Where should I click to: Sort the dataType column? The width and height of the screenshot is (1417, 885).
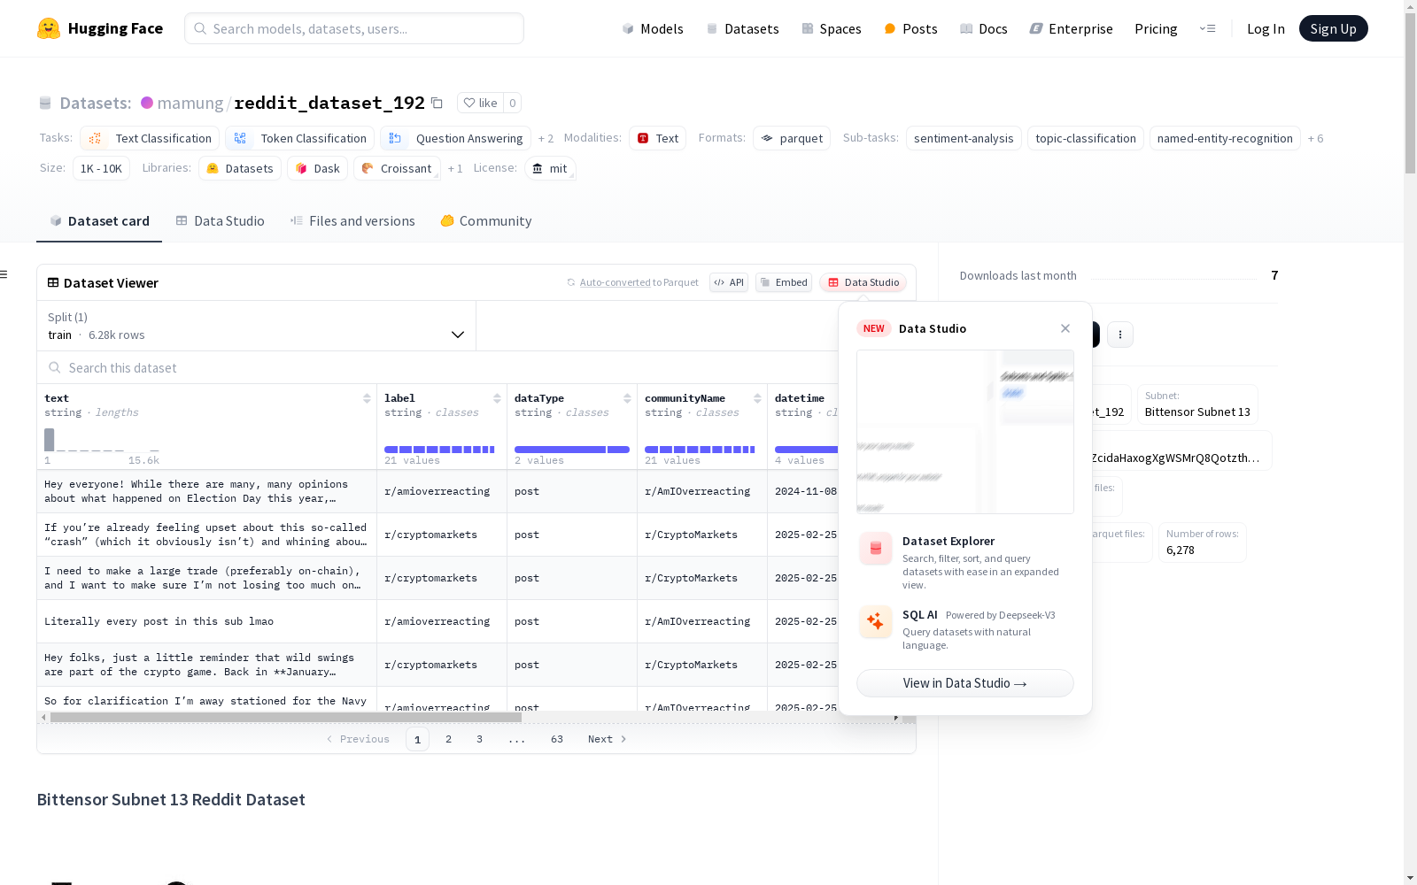pyautogui.click(x=627, y=398)
